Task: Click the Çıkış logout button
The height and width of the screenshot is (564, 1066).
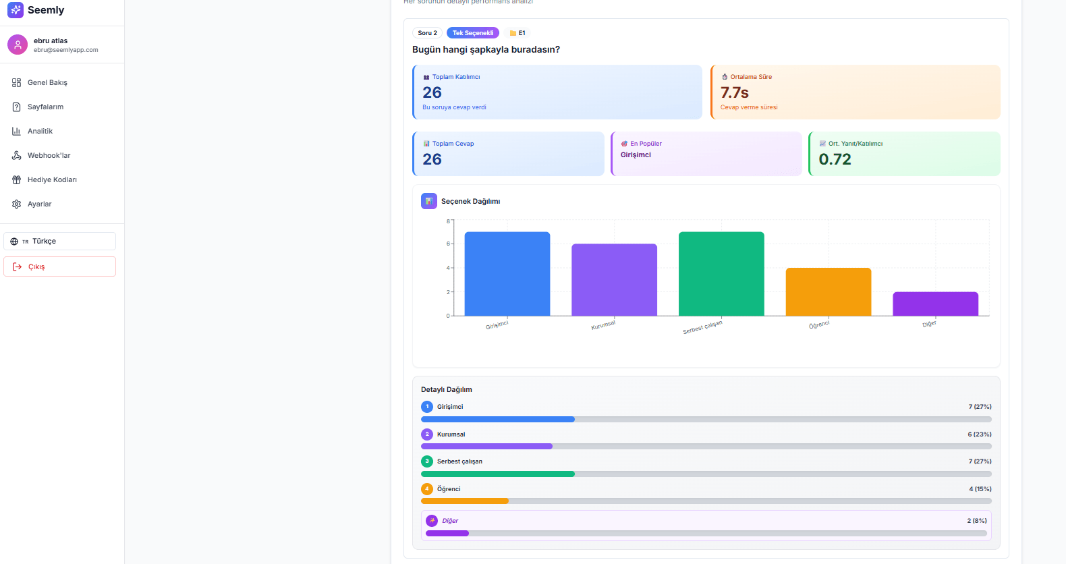Action: pos(59,266)
